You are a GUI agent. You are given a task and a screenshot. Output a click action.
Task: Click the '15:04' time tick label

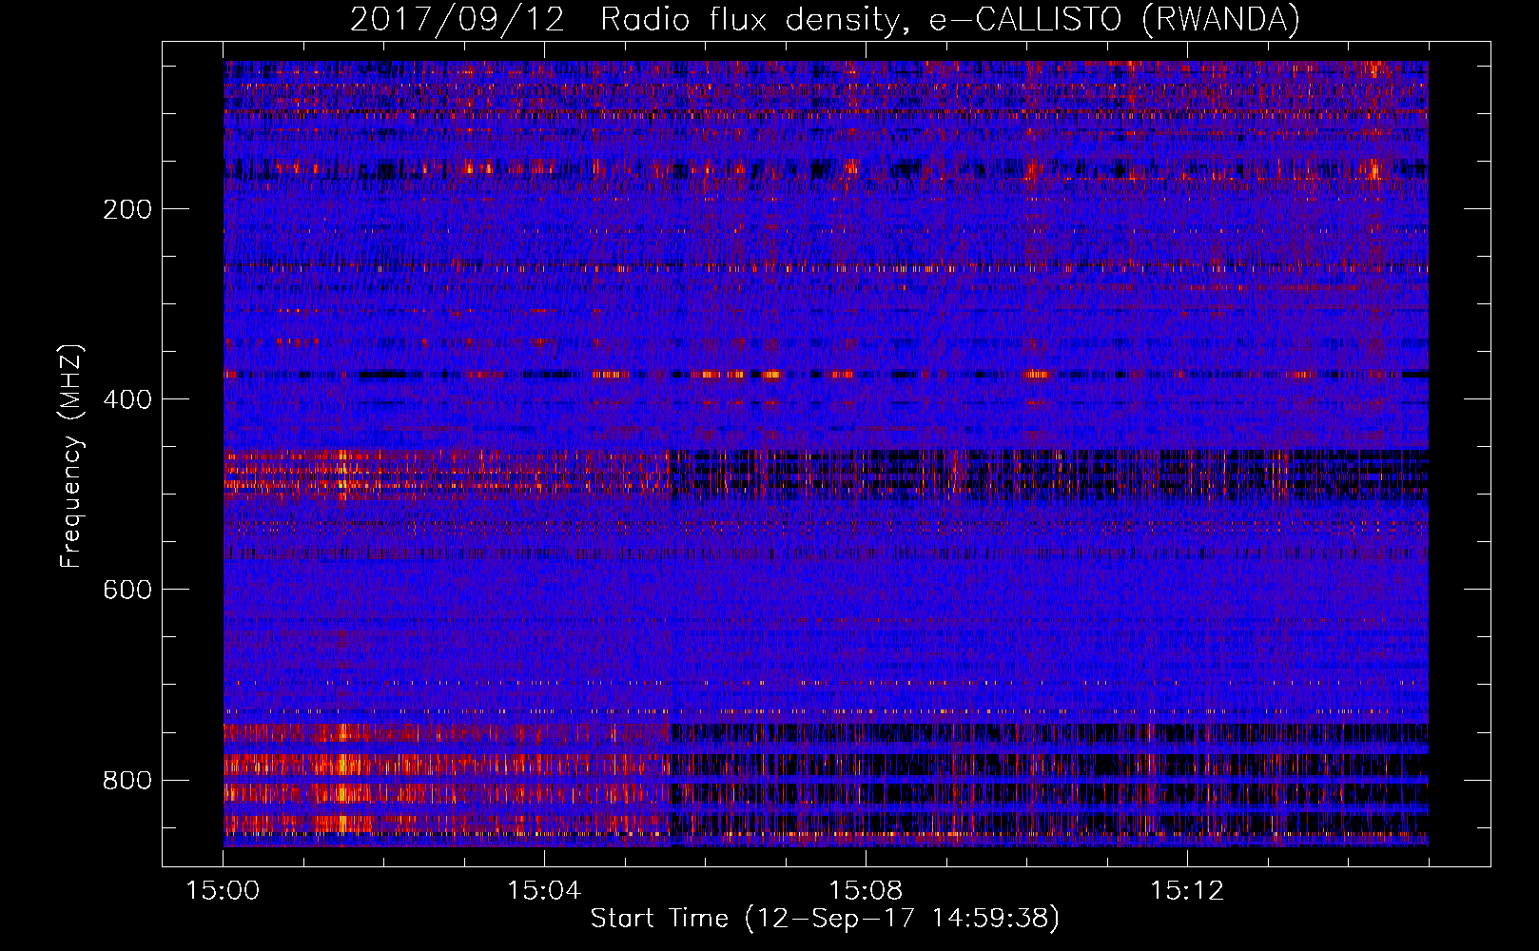544,891
